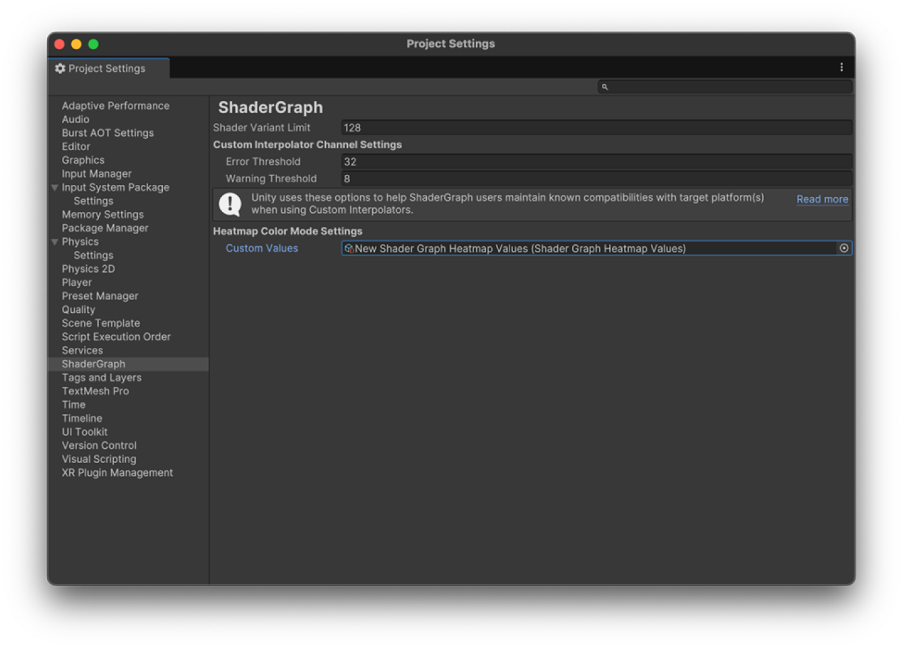
Task: Minimize the Project Settings window
Action: 76,44
